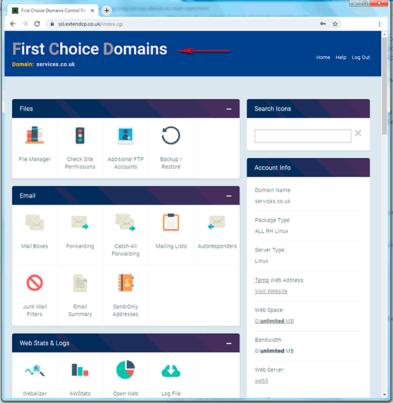Open the Chrome three-dot menu
Viewport: 393px width, 403px height.
pos(379,24)
